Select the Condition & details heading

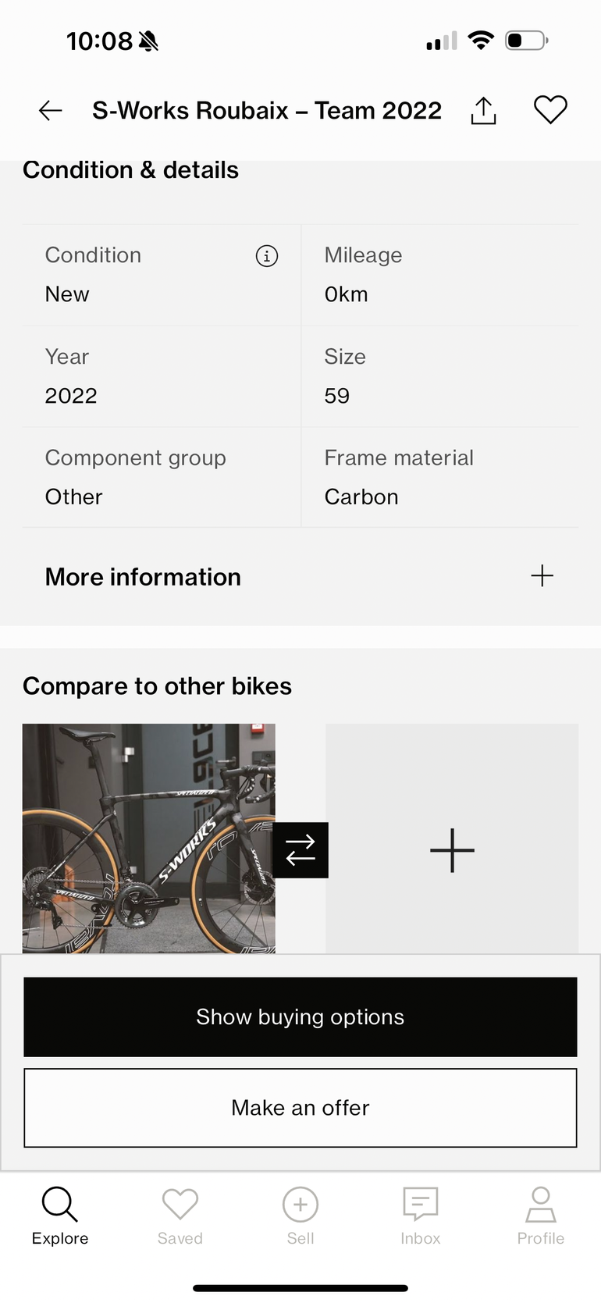[x=131, y=170]
